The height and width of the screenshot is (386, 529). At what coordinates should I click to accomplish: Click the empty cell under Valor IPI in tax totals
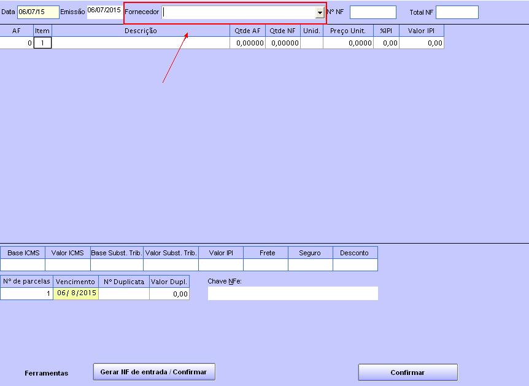[221, 265]
